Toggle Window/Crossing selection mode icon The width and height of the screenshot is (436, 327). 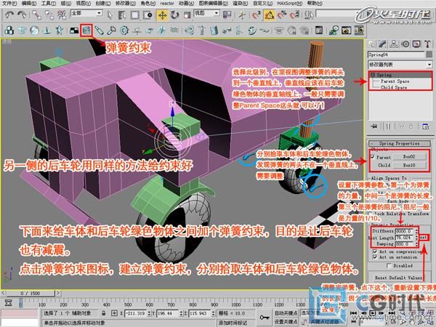(x=148, y=15)
